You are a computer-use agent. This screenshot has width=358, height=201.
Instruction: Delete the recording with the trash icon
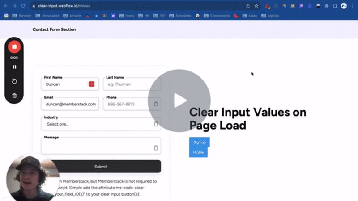(14, 96)
